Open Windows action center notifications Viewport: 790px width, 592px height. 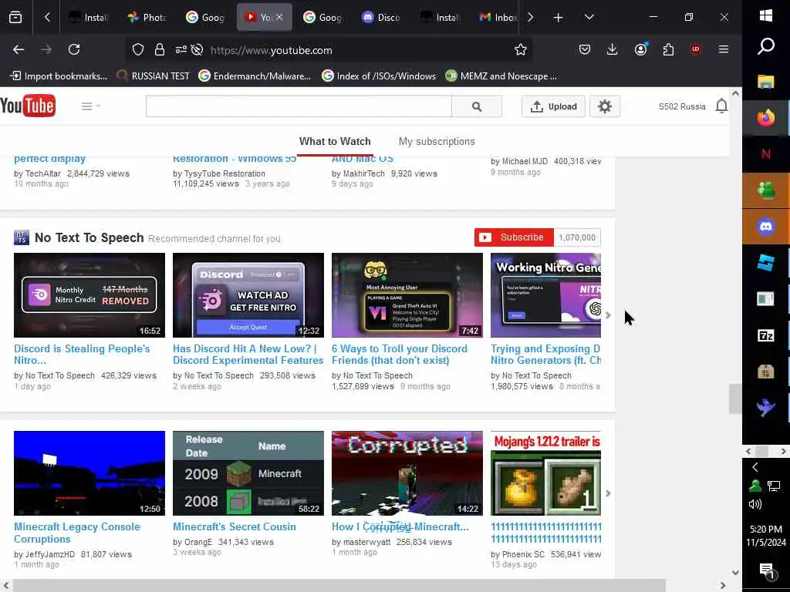coord(766,571)
